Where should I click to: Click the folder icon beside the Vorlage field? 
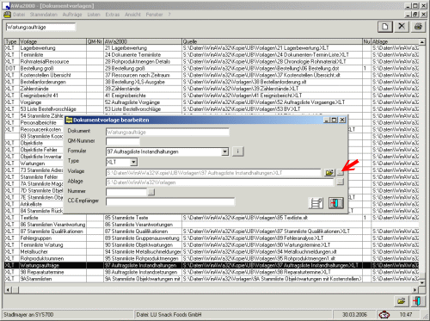pos(329,173)
